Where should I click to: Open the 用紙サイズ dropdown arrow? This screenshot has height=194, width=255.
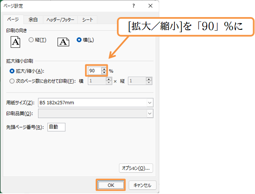(x=150, y=103)
